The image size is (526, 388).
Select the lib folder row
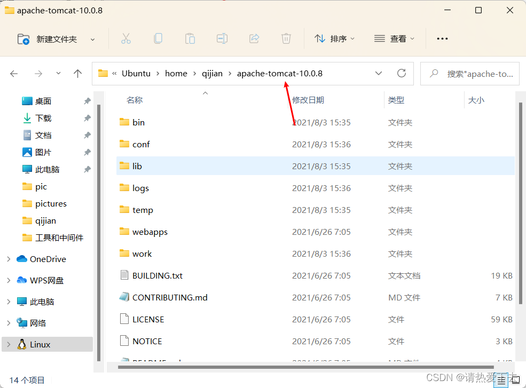point(315,166)
